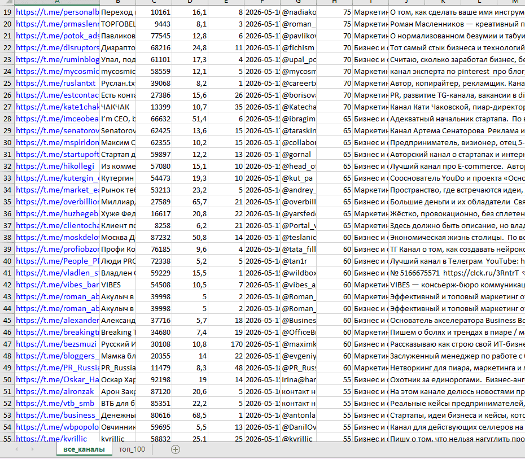Open the t.me/aironzak link
This screenshot has height=459, width=525.
click(55, 391)
